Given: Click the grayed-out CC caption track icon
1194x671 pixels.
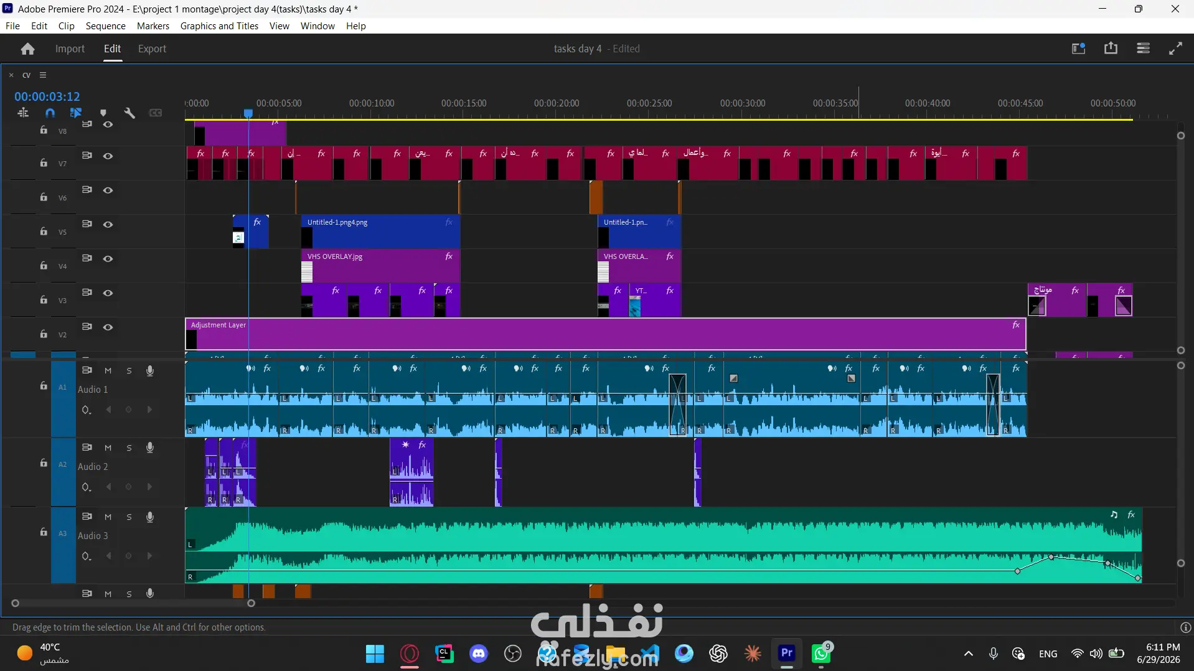Looking at the screenshot, I should (156, 113).
